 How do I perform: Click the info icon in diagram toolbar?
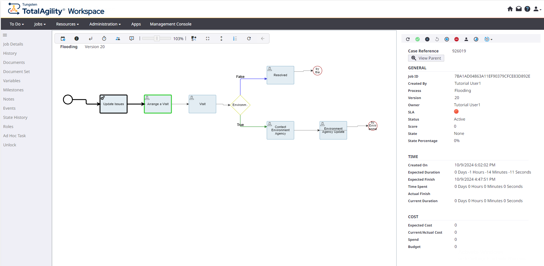[x=77, y=39]
